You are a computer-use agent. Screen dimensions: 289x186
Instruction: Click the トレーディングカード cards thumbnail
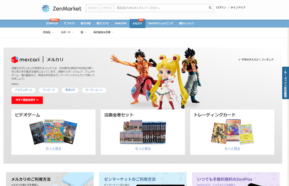232,132
